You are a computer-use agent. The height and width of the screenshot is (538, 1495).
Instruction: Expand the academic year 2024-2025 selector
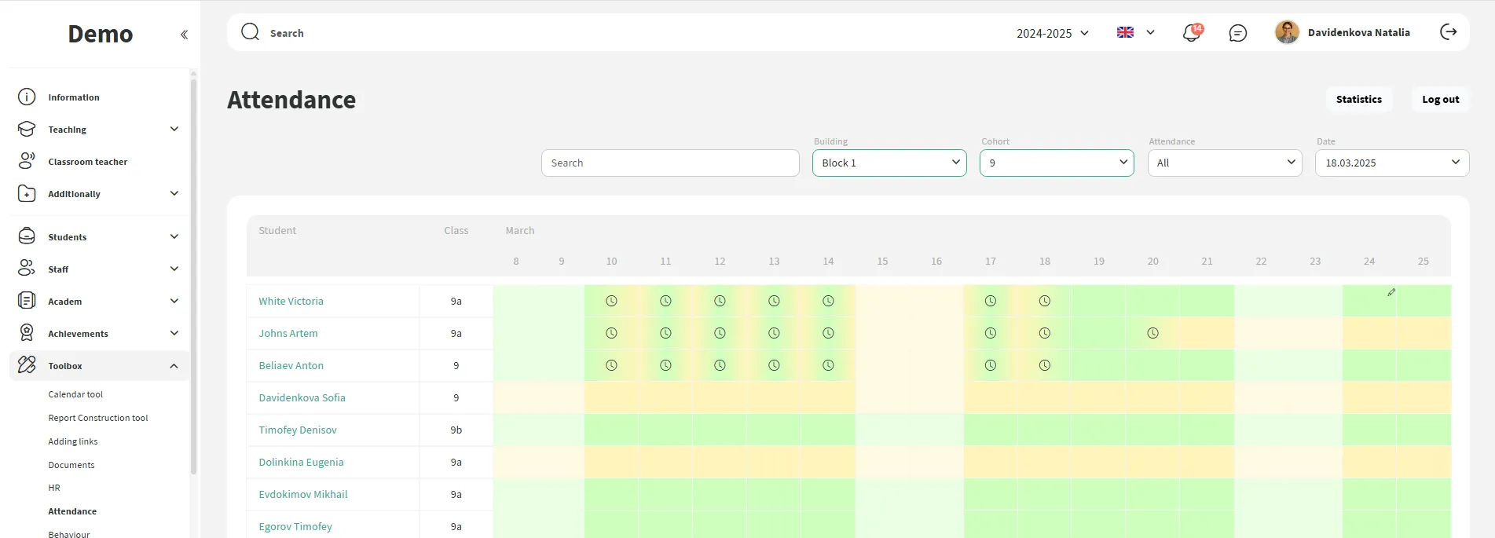[x=1052, y=33]
